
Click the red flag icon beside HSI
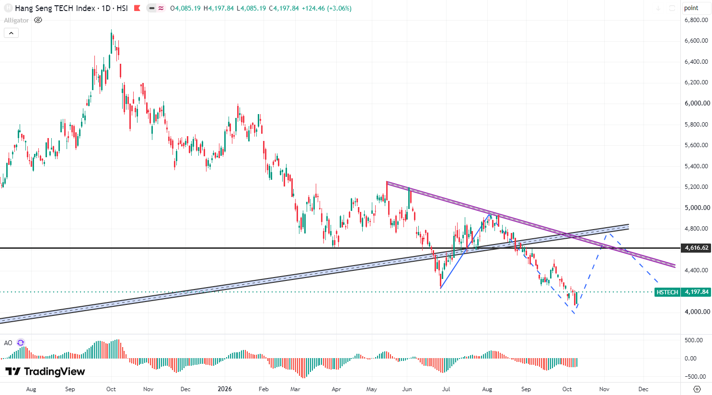pos(137,8)
